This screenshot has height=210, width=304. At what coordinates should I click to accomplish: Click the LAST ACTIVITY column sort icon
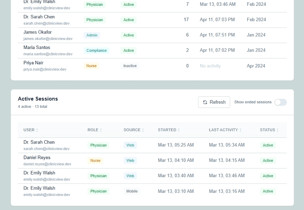coord(240,130)
